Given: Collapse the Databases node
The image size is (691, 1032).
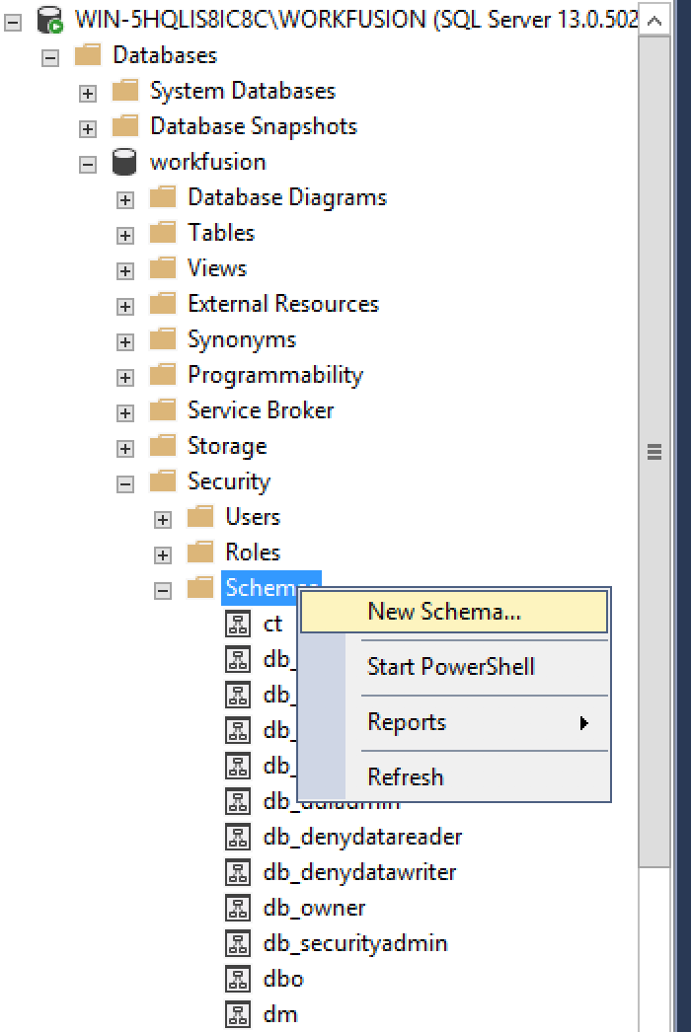Looking at the screenshot, I should tap(50, 58).
